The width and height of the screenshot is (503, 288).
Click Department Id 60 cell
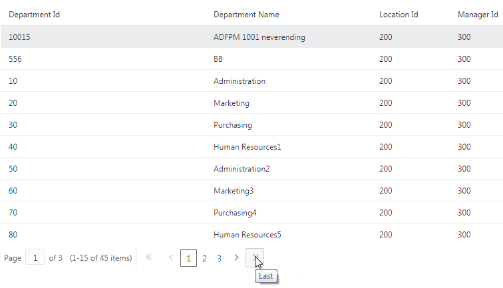click(13, 191)
